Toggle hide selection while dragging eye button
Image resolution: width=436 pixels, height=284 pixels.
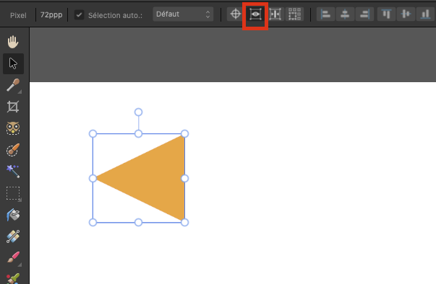pyautogui.click(x=255, y=14)
